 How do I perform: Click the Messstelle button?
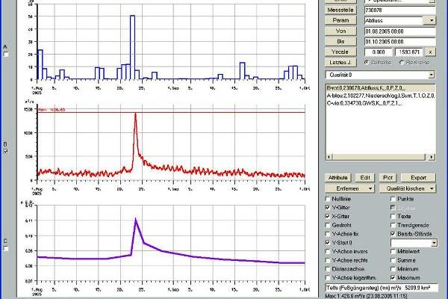click(x=340, y=10)
